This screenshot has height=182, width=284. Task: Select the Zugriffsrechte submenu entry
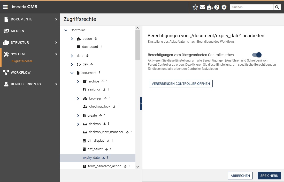coord(22,61)
